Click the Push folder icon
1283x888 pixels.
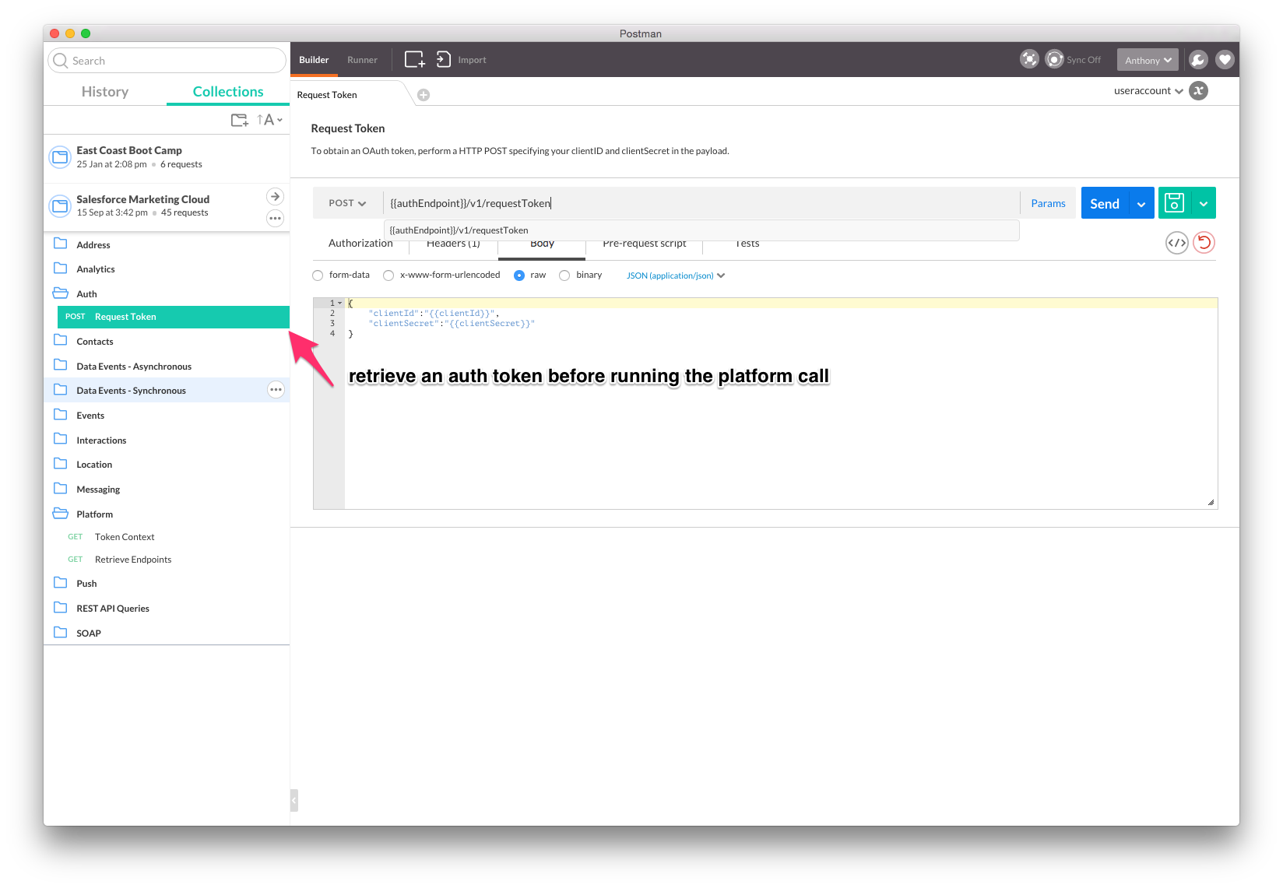tap(60, 582)
